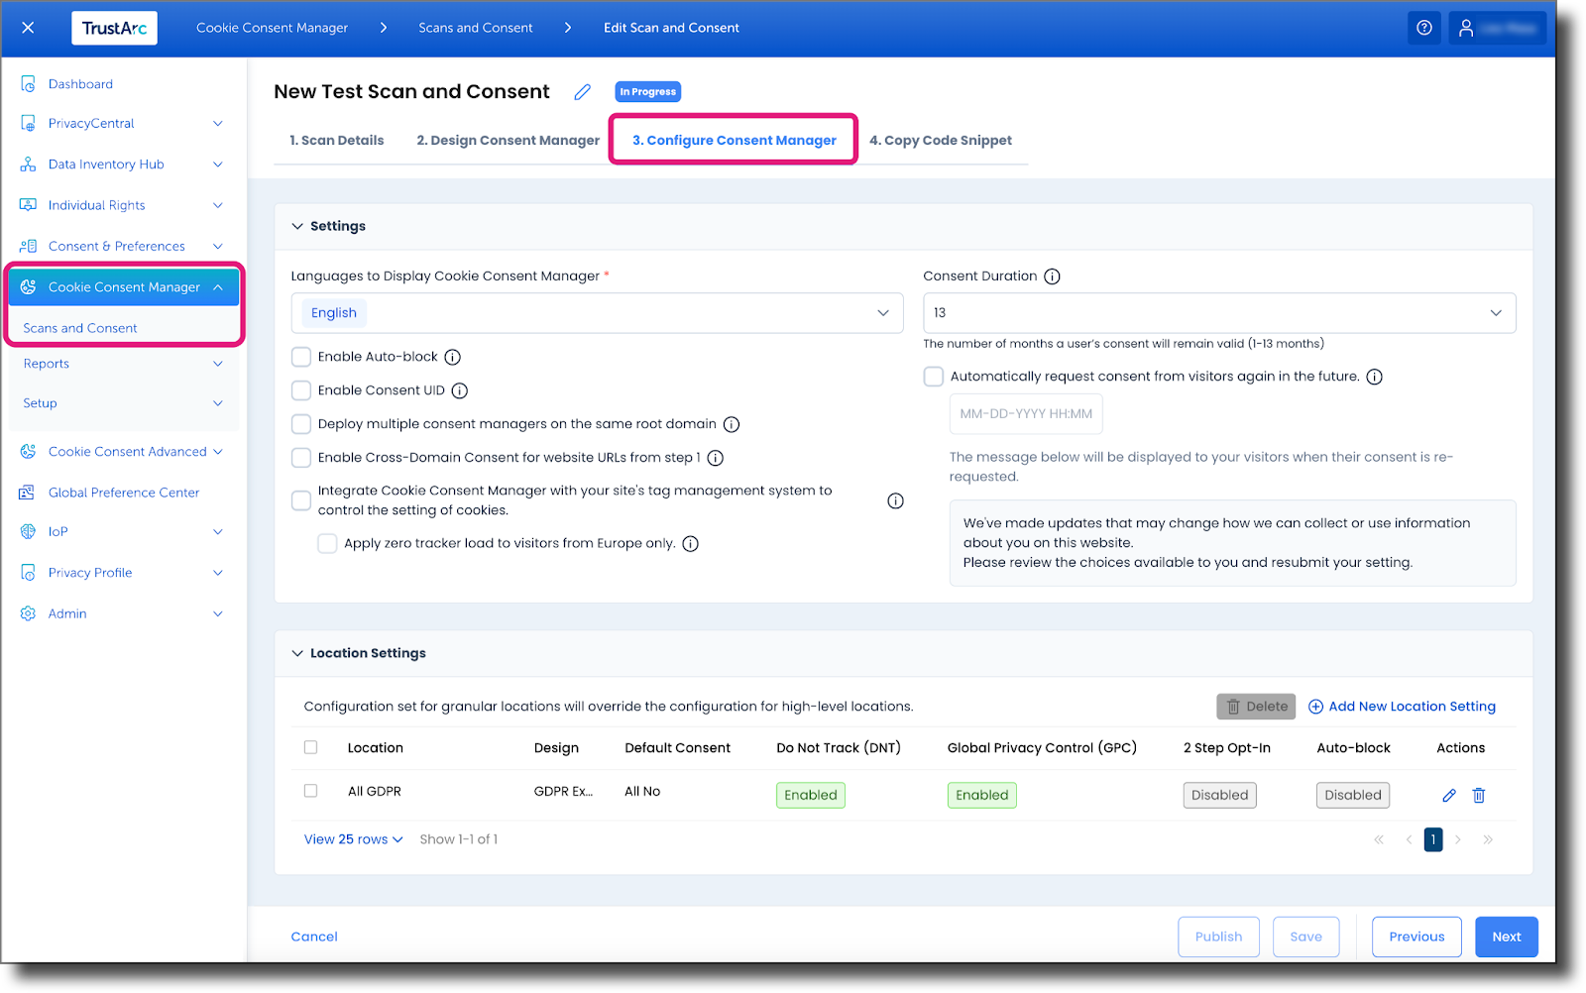Click the Consent Duration info icon
Screen dimensions: 1586x993
[x=1053, y=276]
